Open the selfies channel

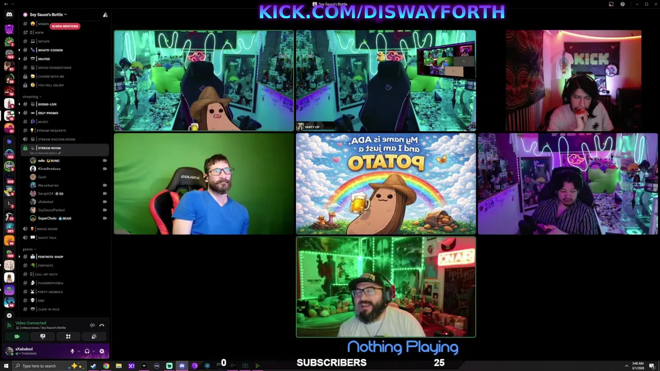64,59
